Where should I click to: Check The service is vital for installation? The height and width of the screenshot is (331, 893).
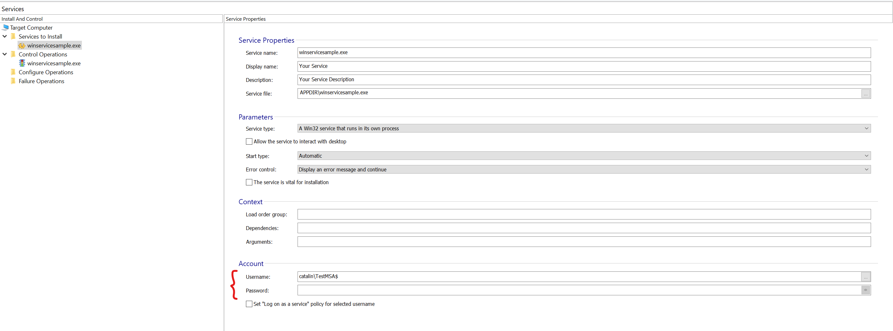pos(249,182)
